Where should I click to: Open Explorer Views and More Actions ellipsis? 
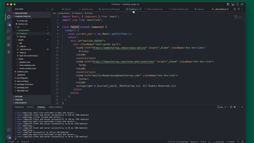[x=48, y=9]
